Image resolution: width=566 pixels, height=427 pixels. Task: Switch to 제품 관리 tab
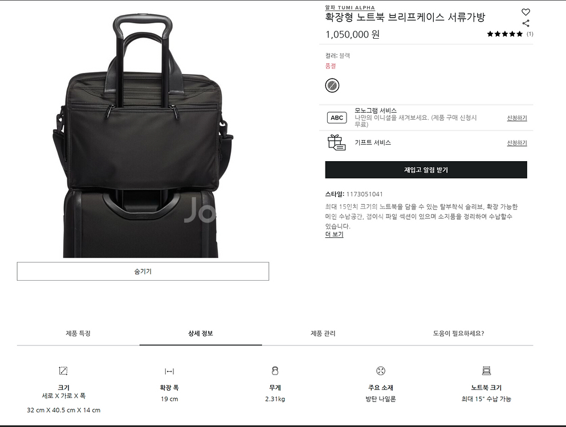point(323,334)
